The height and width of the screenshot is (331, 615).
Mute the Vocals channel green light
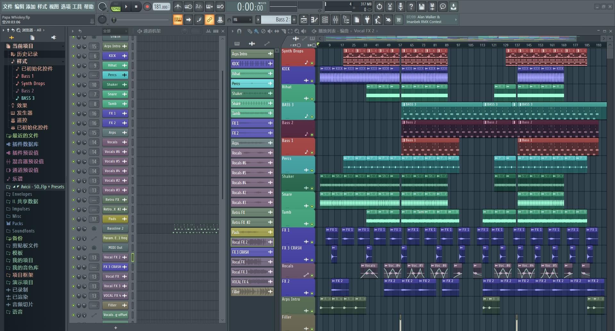(73, 142)
